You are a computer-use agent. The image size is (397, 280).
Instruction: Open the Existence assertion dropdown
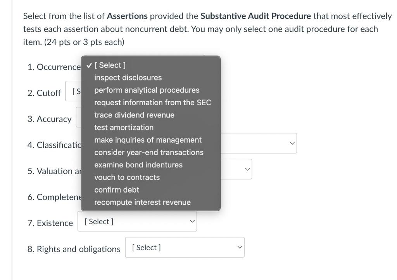coord(136,221)
